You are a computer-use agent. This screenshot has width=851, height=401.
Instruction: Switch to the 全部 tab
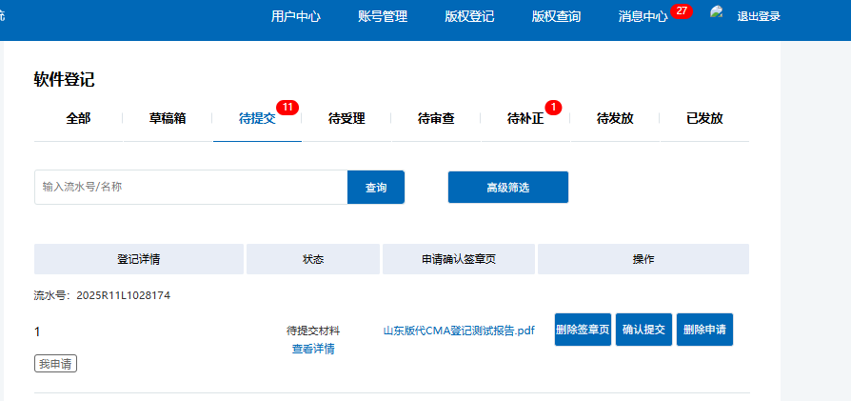pyautogui.click(x=78, y=119)
